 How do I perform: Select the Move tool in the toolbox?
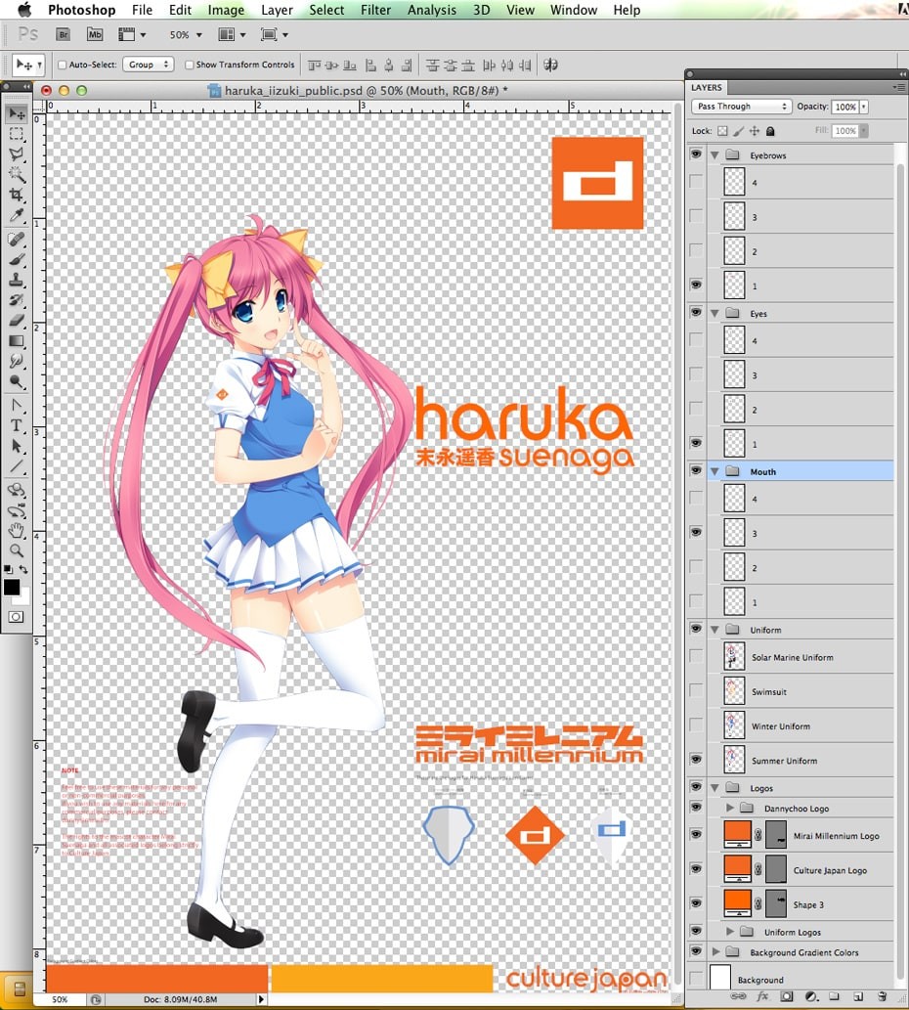tap(17, 114)
